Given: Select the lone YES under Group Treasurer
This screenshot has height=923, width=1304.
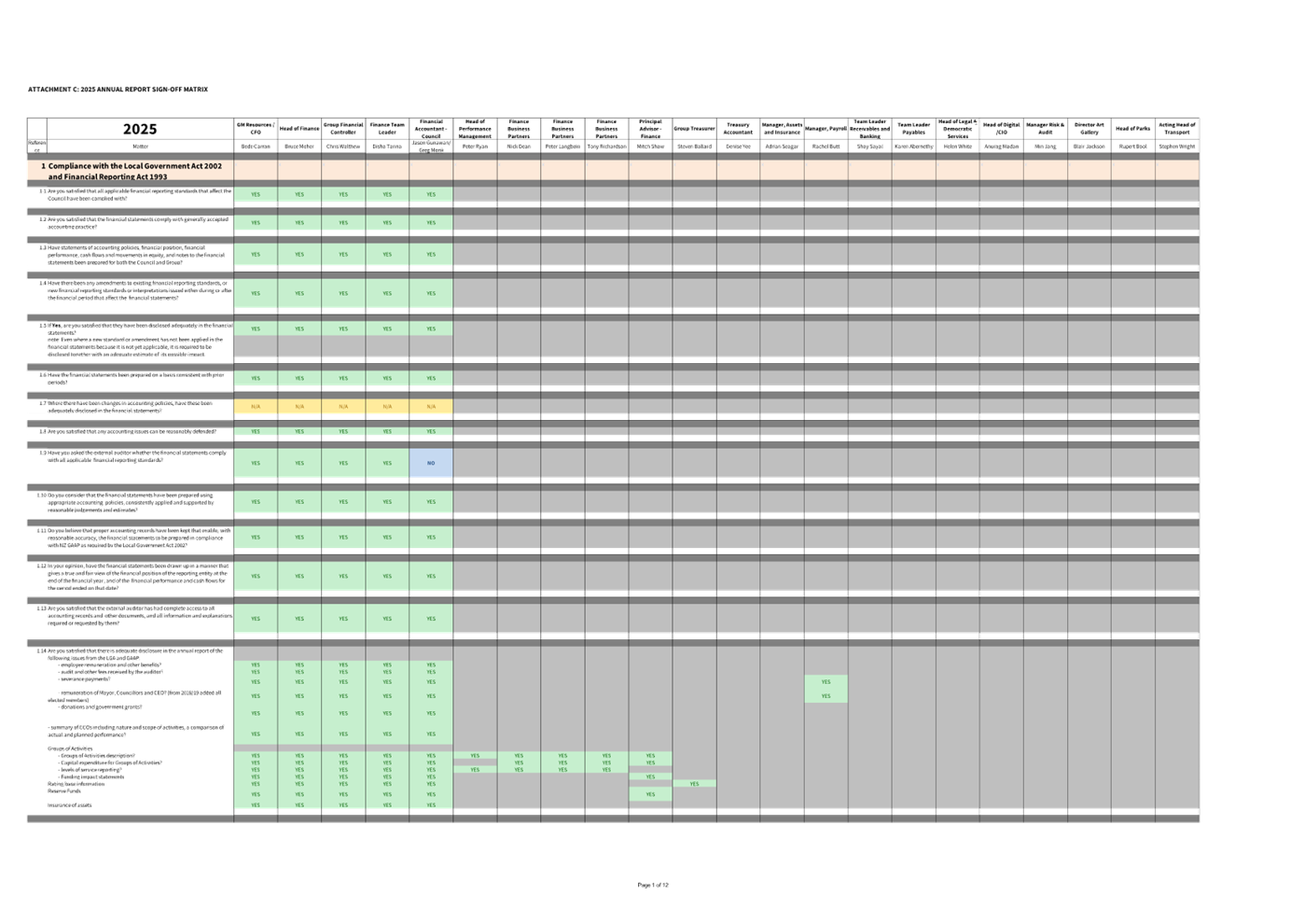Looking at the screenshot, I should pos(694,784).
